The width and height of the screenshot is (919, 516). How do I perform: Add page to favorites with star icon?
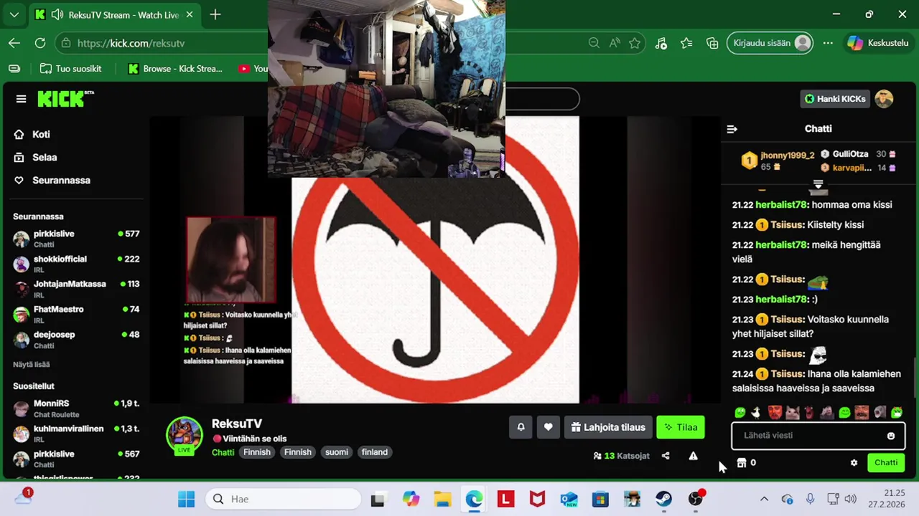(x=635, y=43)
